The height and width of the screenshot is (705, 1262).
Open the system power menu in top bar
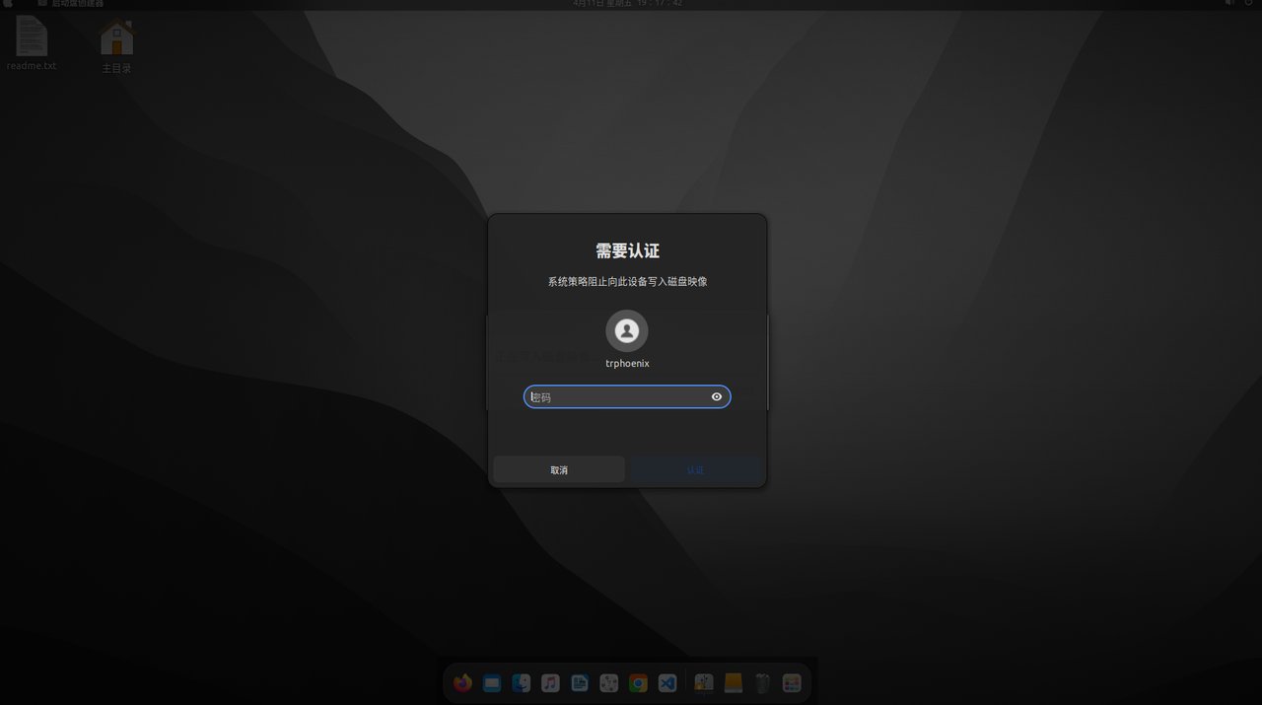[x=1248, y=4]
